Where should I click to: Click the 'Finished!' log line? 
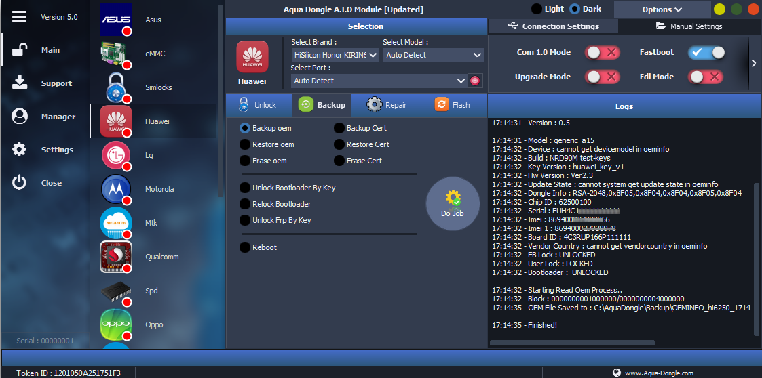[525, 325]
